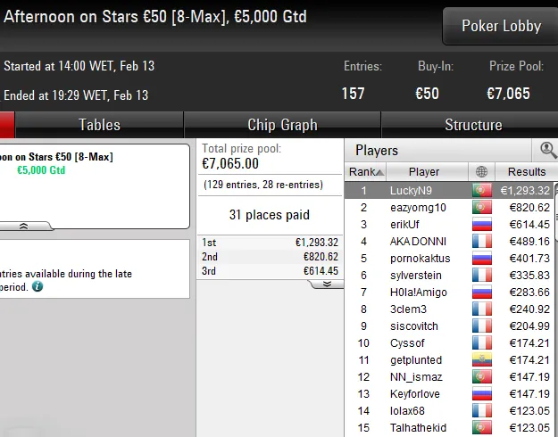Click the player search magnifier icon

[x=547, y=150]
